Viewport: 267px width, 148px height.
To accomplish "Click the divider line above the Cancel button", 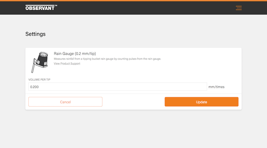I will click(x=133, y=94).
